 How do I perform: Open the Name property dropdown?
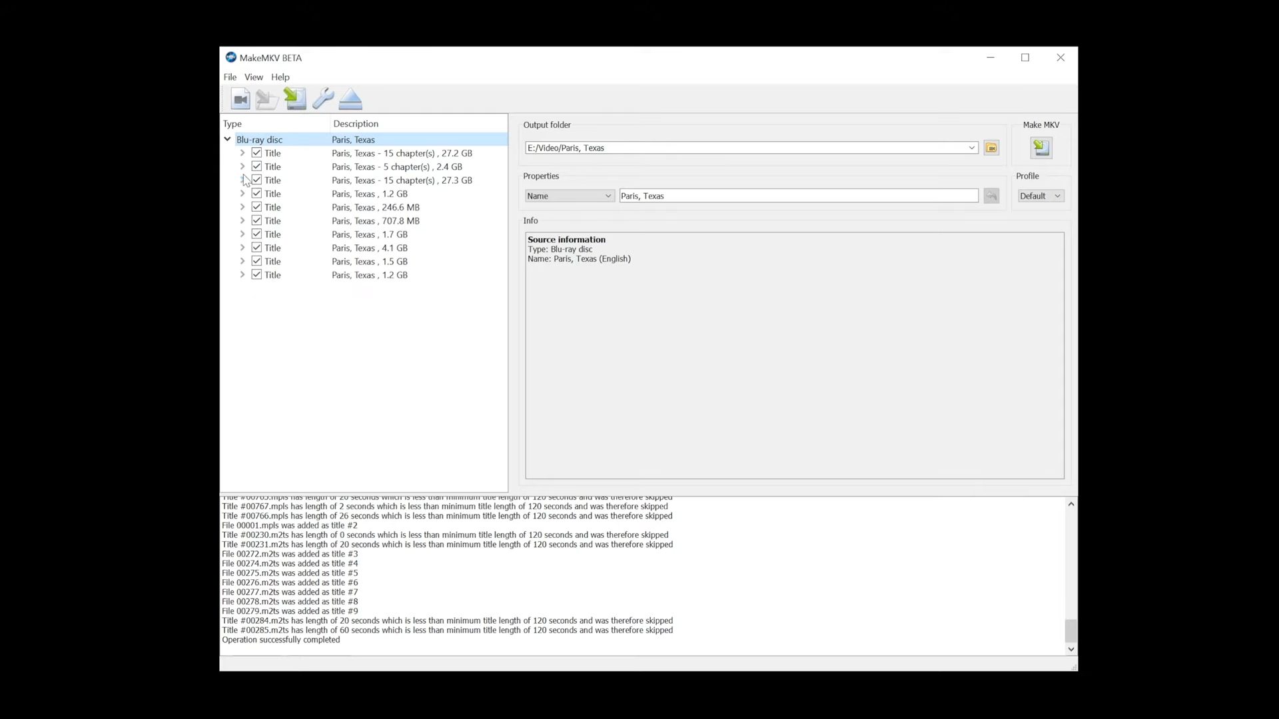(x=570, y=196)
